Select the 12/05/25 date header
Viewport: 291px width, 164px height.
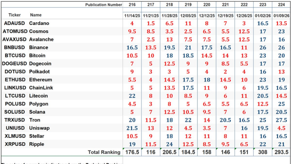pos(188,16)
